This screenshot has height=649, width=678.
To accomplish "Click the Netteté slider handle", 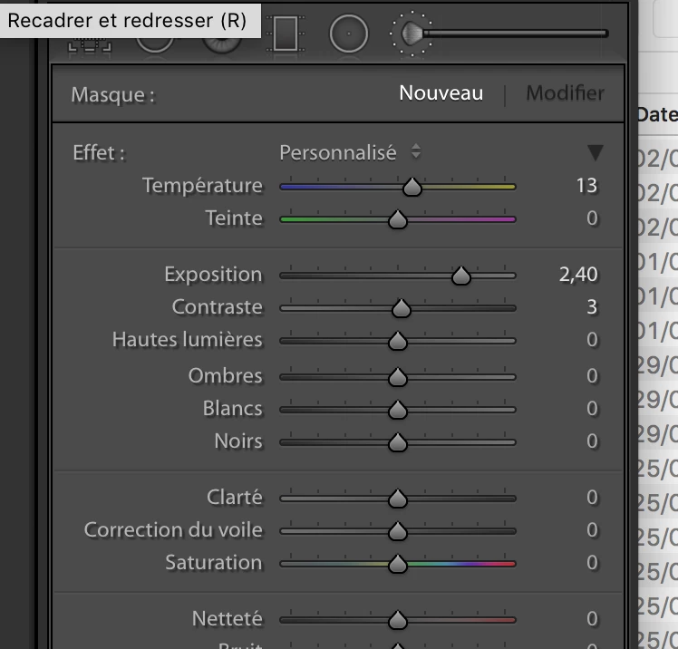I will point(397,620).
